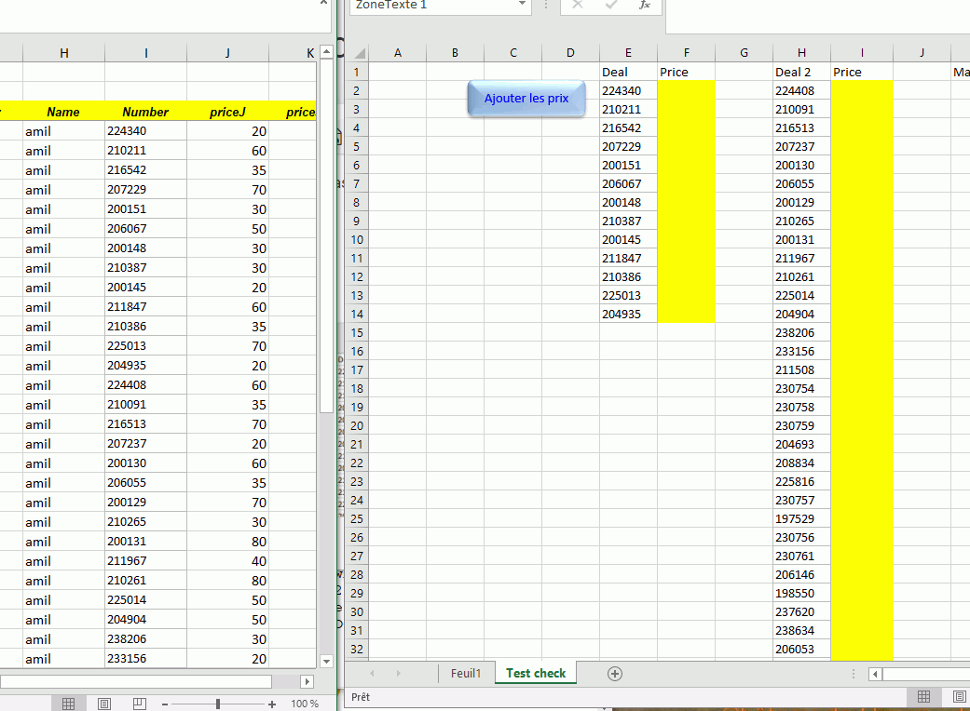
Task: Click the left vertical scrollbar down arrow
Action: click(x=326, y=661)
